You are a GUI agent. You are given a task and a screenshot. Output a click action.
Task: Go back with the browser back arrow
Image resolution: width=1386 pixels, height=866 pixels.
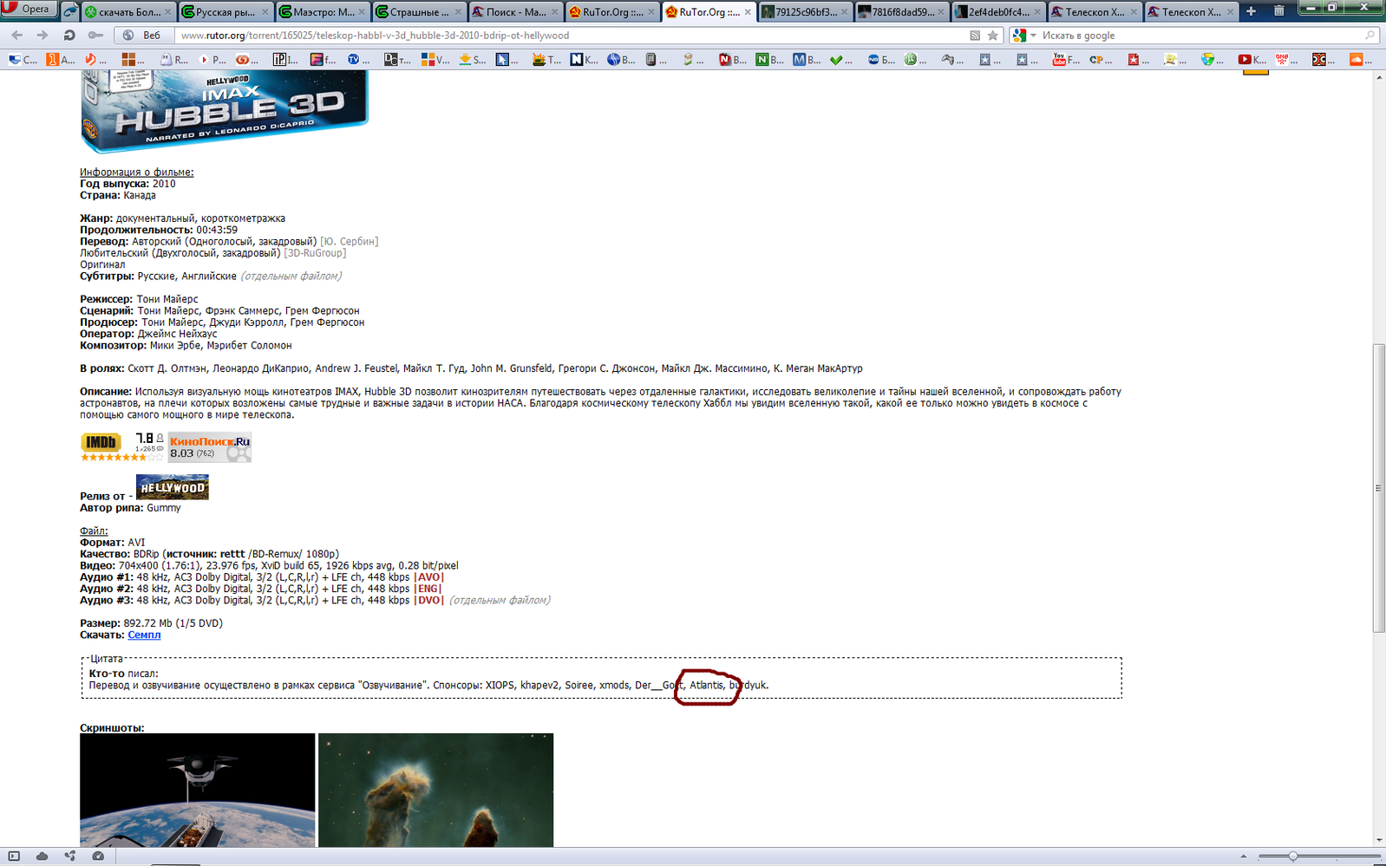[16, 36]
